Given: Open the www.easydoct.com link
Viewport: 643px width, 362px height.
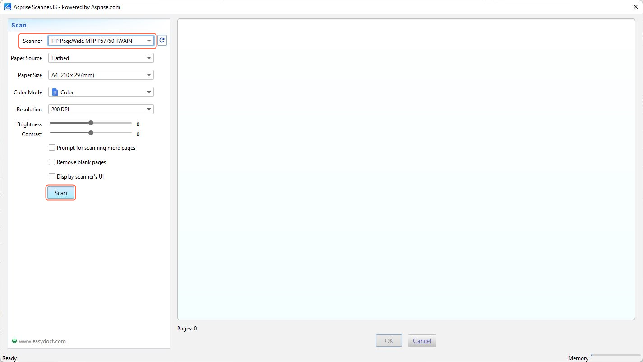Looking at the screenshot, I should pyautogui.click(x=42, y=341).
